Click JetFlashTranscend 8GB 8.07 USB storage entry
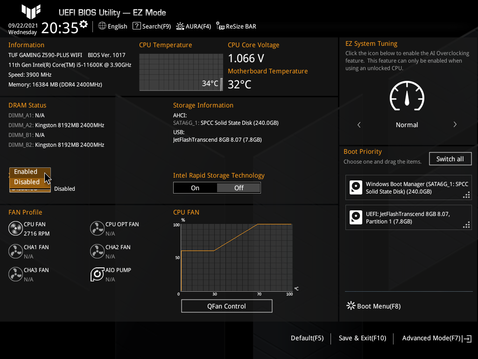The height and width of the screenshot is (359, 478). (218, 139)
